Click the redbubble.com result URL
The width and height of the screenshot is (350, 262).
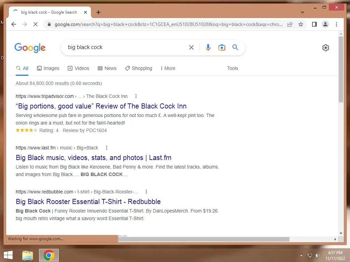[44, 192]
